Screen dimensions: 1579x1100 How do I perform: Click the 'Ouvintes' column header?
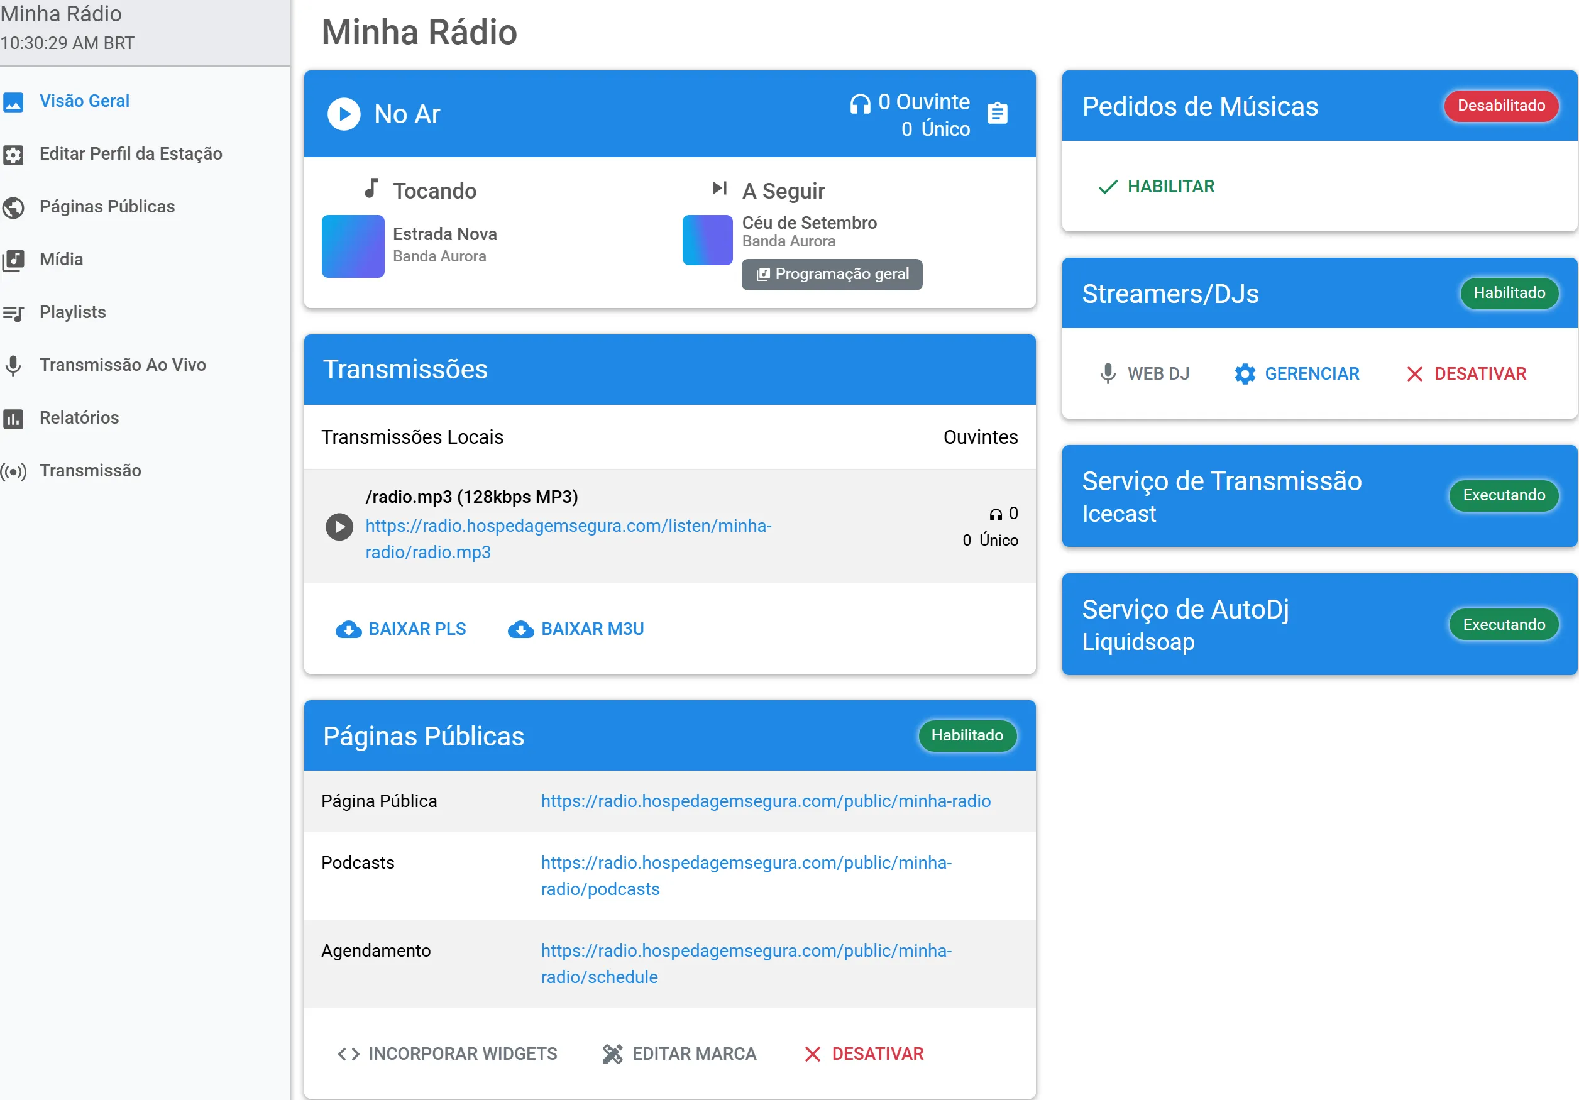[981, 437]
